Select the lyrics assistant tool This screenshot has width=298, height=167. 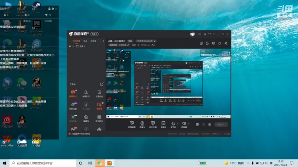(x=99, y=118)
